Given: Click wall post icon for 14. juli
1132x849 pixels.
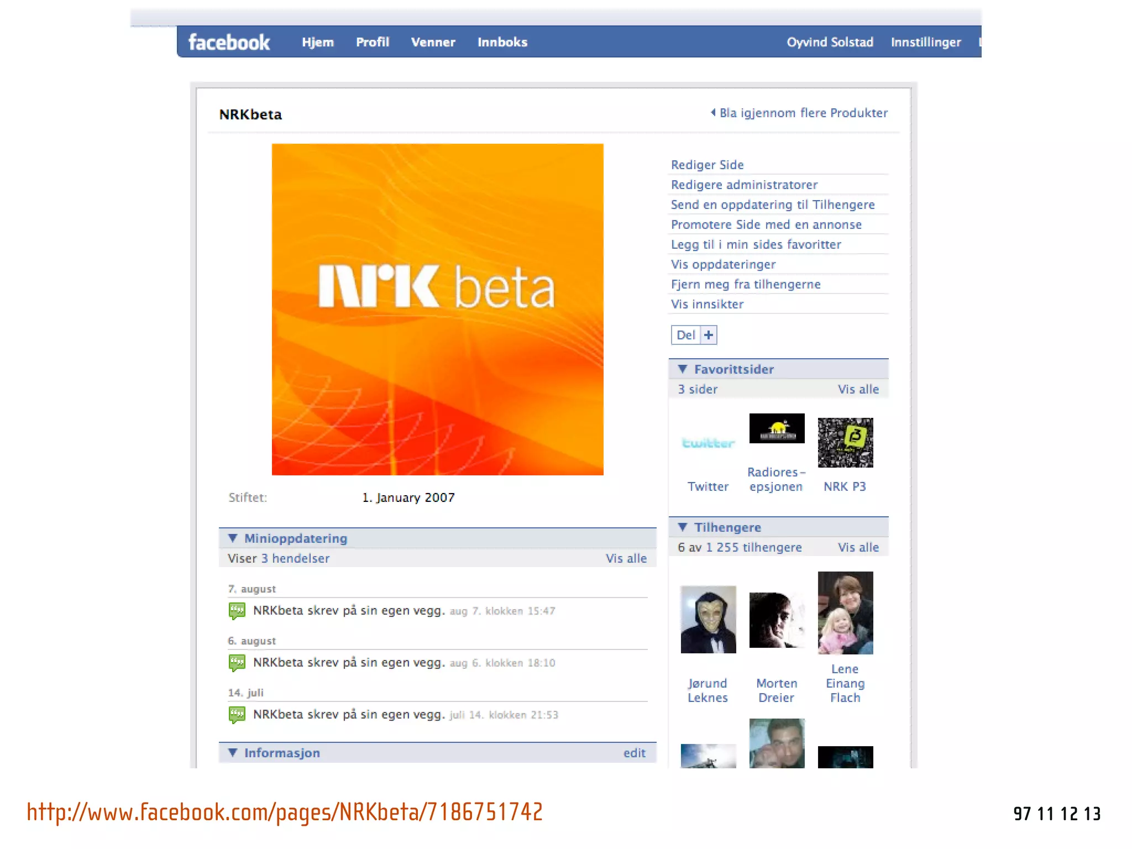Looking at the screenshot, I should pos(237,715).
